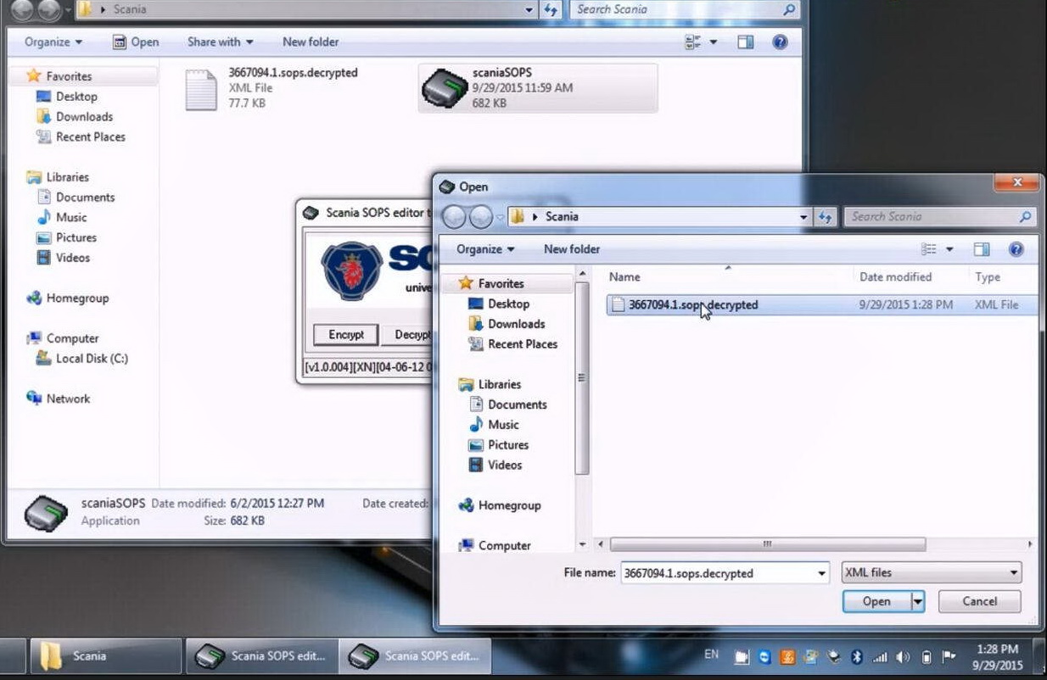This screenshot has height=680, width=1047.
Task: Select Local Disk (C:) in Explorer window
Action: [81, 359]
